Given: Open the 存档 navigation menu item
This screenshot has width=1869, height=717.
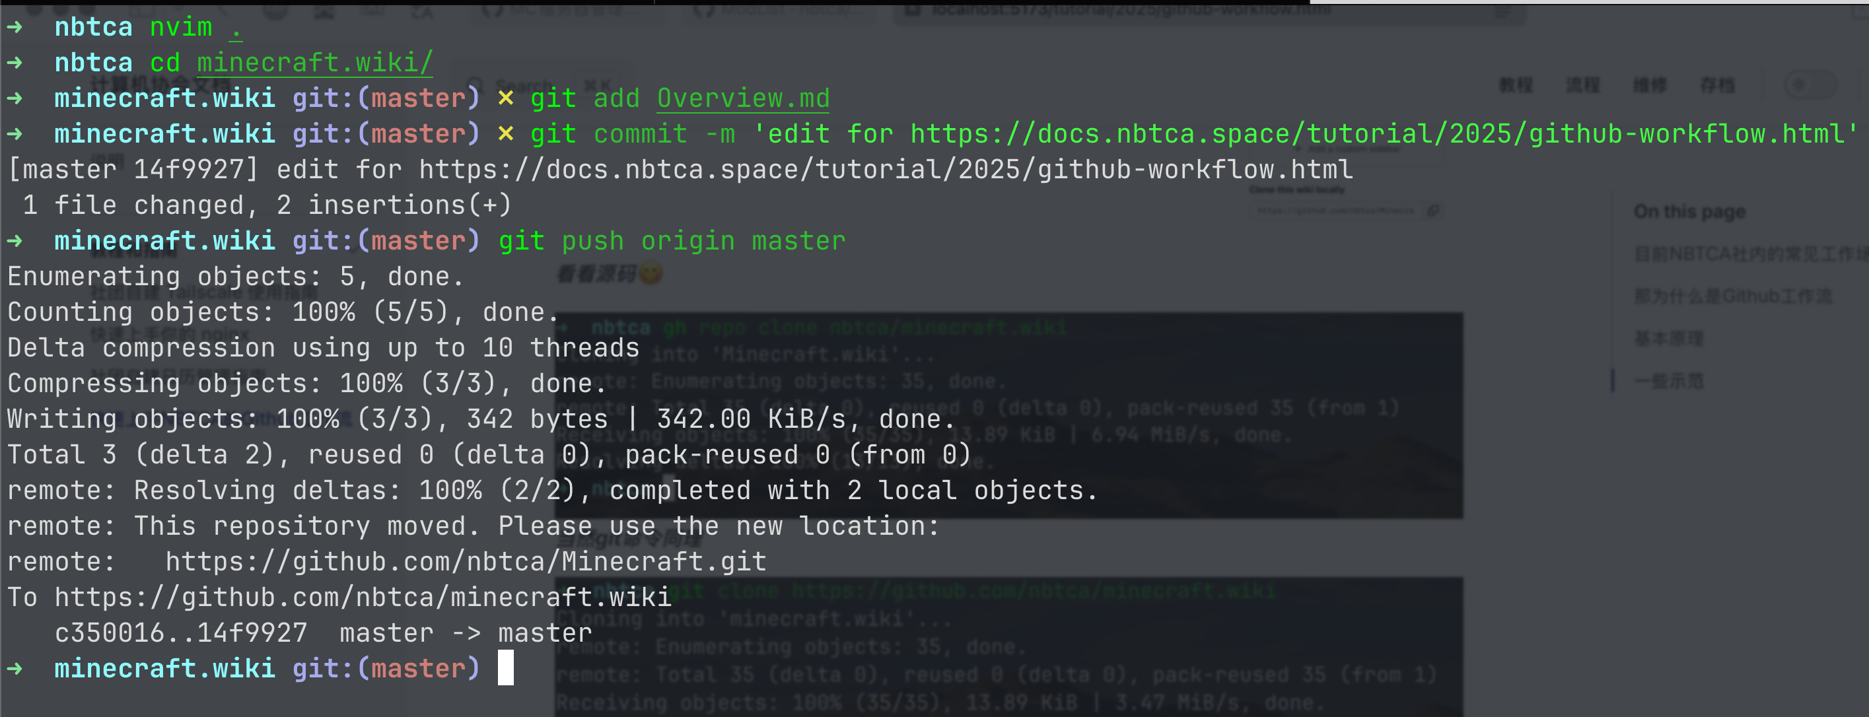Looking at the screenshot, I should coord(1716,86).
